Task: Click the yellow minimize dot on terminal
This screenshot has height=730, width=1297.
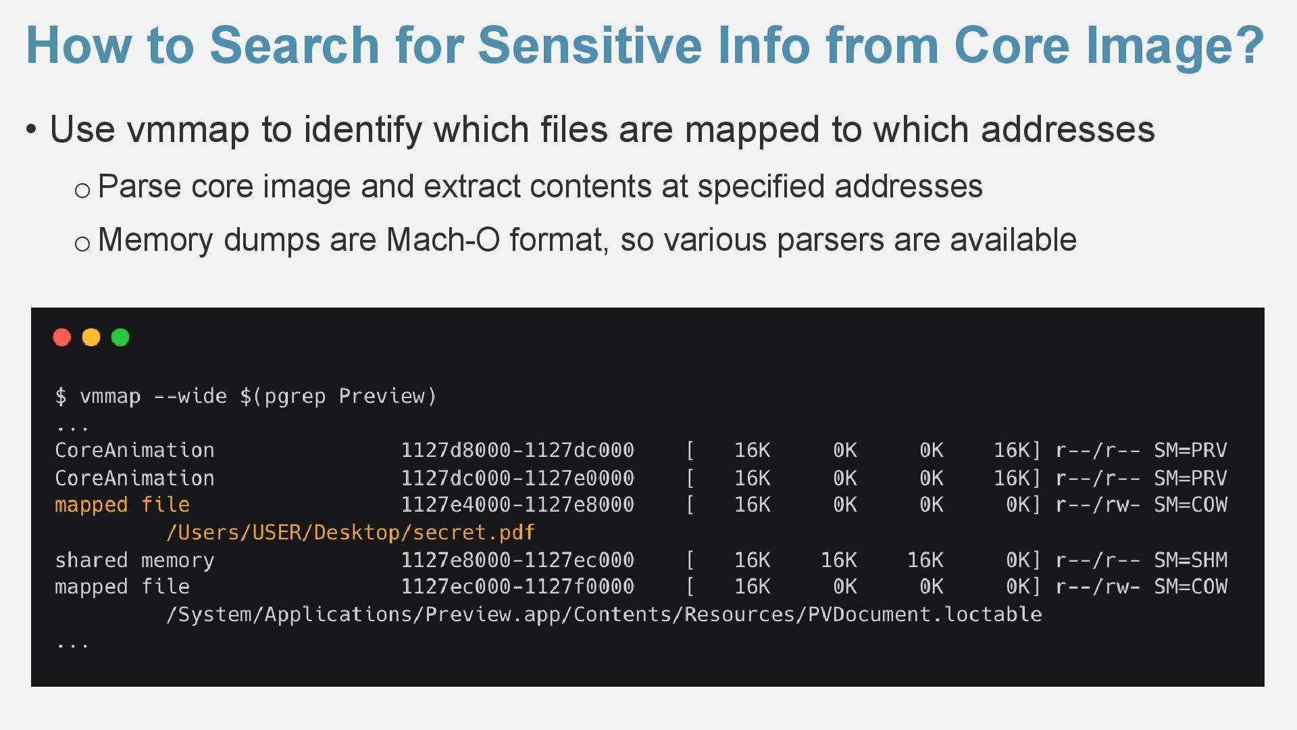Action: (91, 337)
